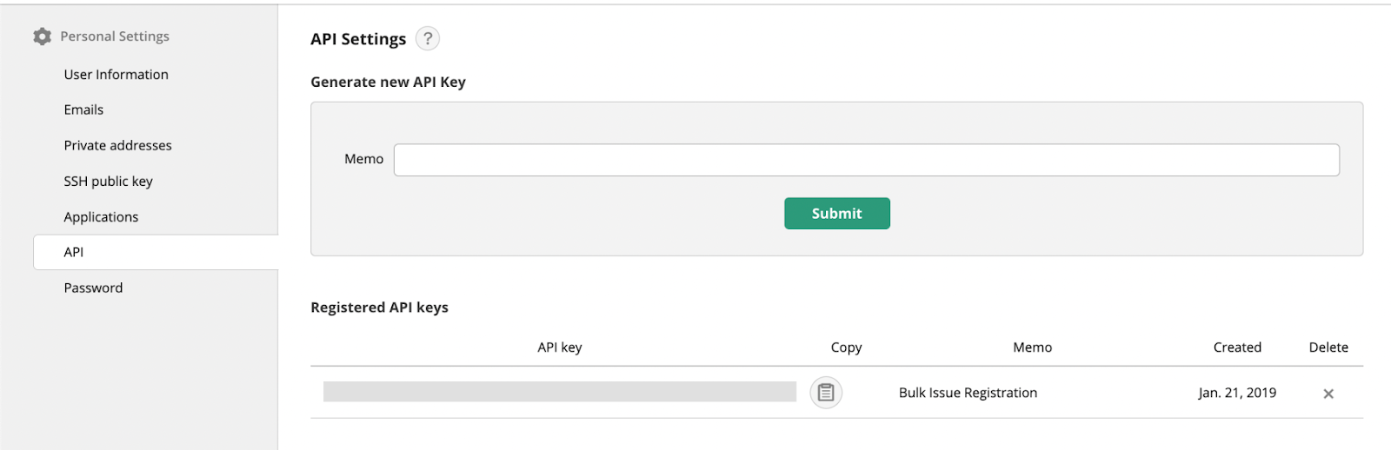This screenshot has height=450, width=1391.
Task: Click the Memo input field
Action: pos(867,160)
